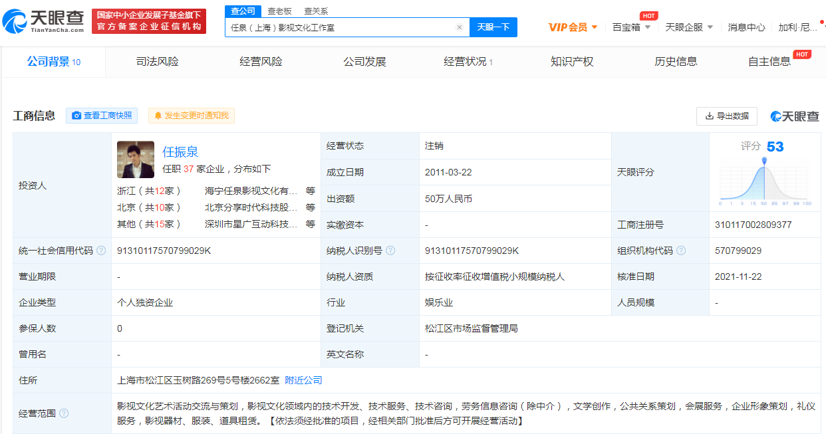The height and width of the screenshot is (434, 826).
Task: Clear the search box with the X icon
Action: [x=459, y=27]
